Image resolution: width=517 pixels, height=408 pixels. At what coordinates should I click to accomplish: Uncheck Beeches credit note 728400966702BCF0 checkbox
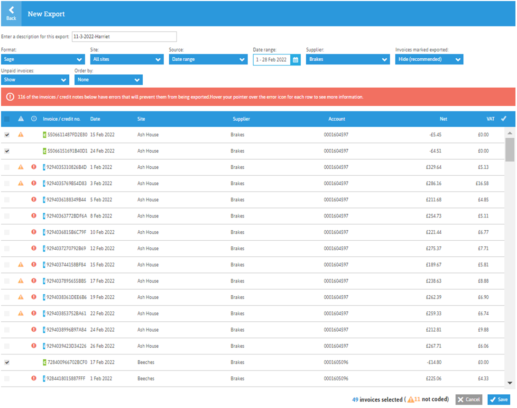7,362
